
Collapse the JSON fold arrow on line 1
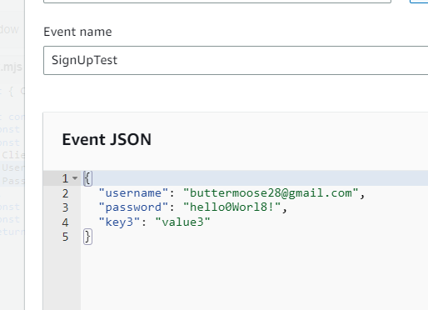75,178
